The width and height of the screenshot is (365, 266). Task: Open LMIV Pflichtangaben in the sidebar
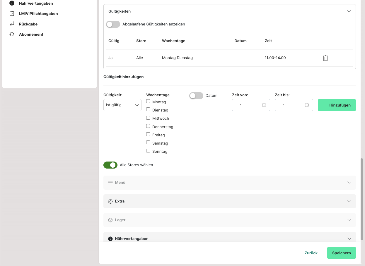tap(38, 13)
